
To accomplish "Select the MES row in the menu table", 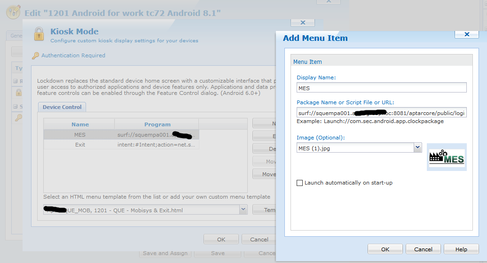I will click(80, 135).
